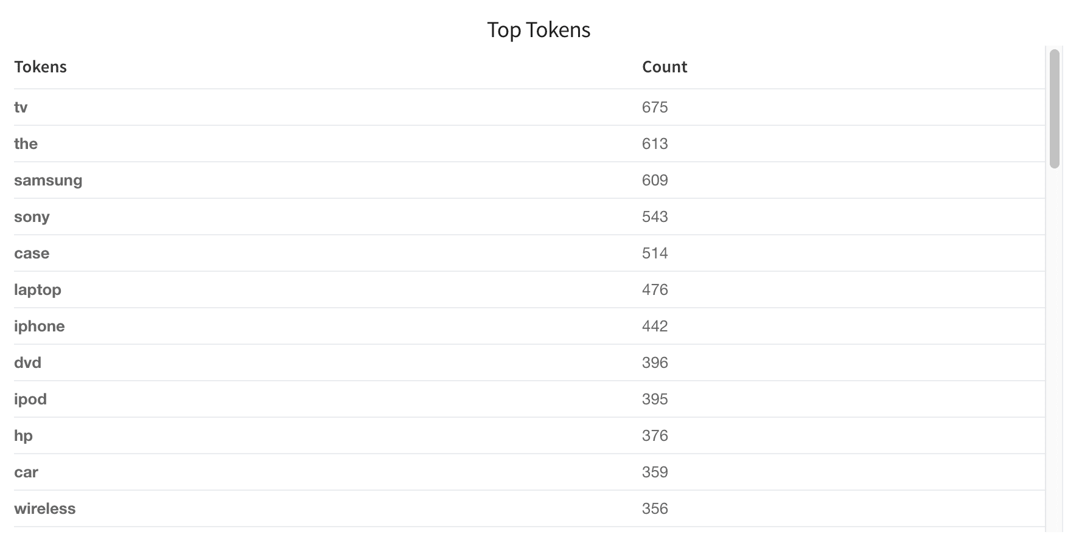
Task: Click the samsung token
Action: click(x=48, y=181)
